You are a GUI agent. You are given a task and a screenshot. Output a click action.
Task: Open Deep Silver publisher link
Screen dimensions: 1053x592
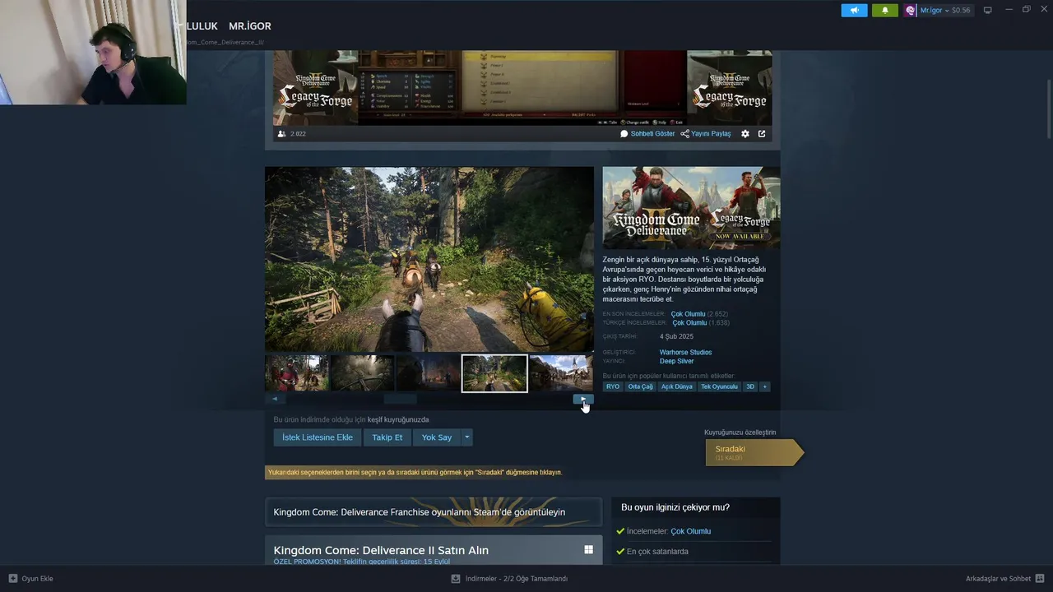pyautogui.click(x=676, y=362)
